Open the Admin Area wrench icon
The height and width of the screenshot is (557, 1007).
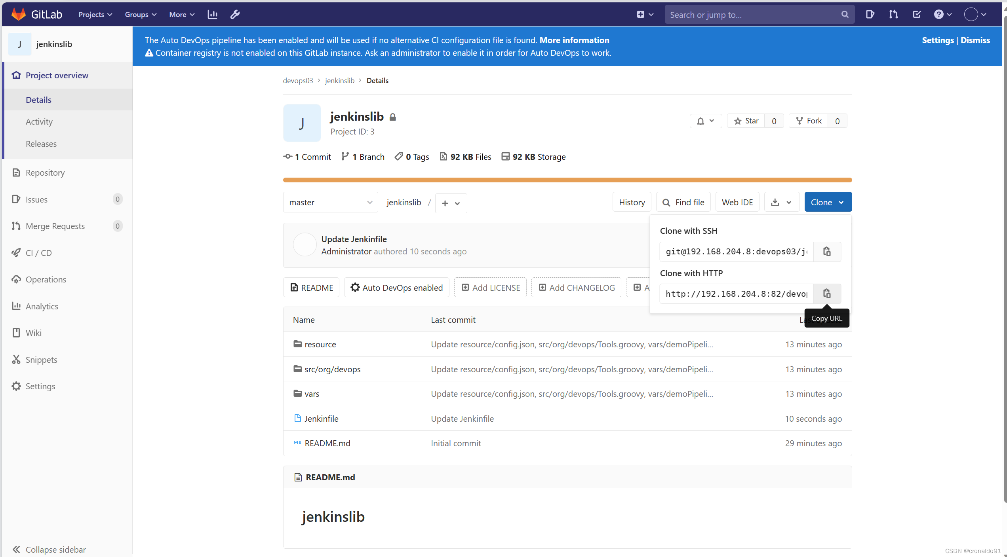point(235,15)
